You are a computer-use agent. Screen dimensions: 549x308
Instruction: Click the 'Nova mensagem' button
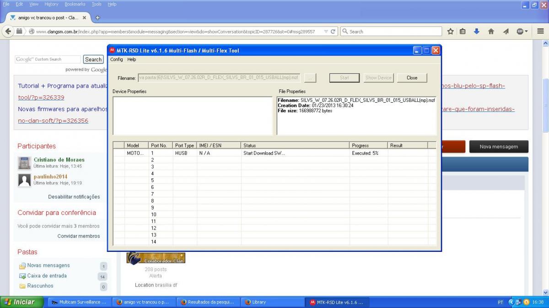499,146
